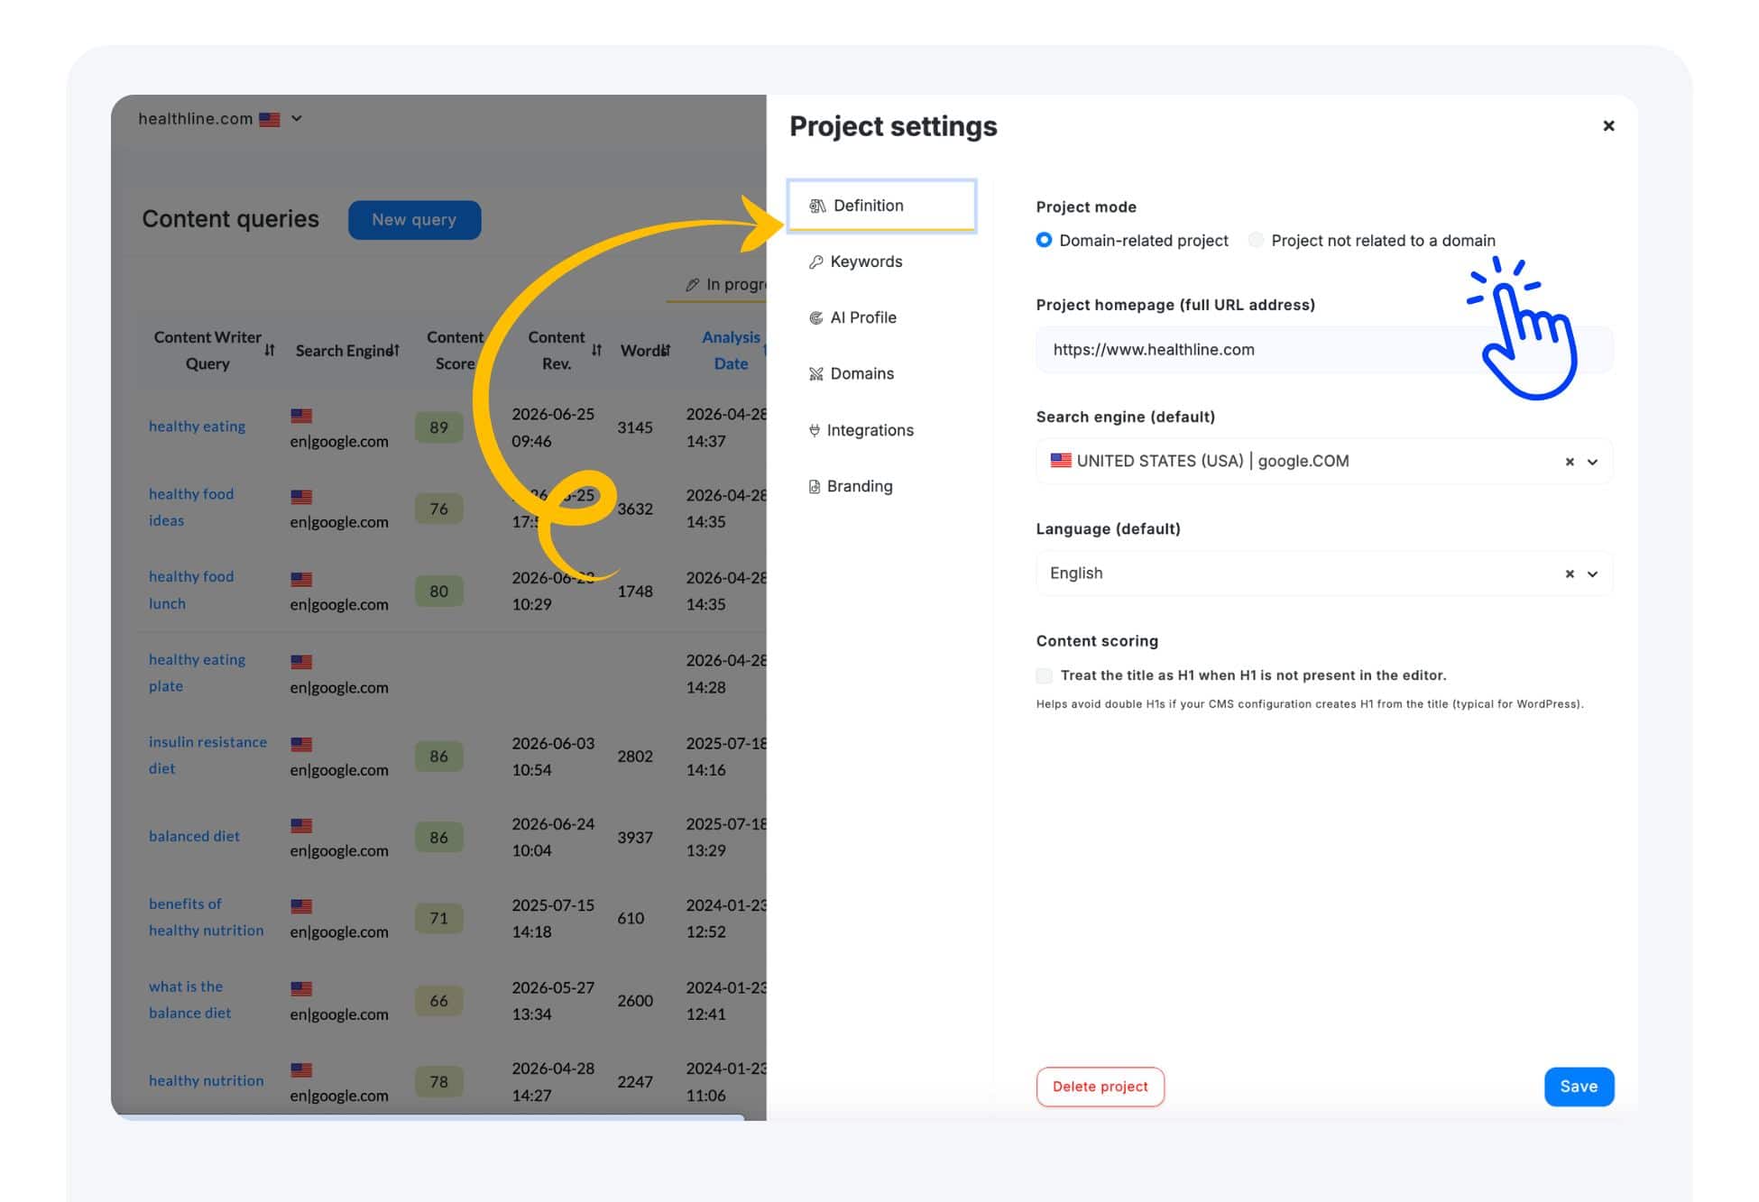This screenshot has width=1759, height=1202.
Task: Open the Integrations settings tab
Action: pyautogui.click(x=861, y=430)
